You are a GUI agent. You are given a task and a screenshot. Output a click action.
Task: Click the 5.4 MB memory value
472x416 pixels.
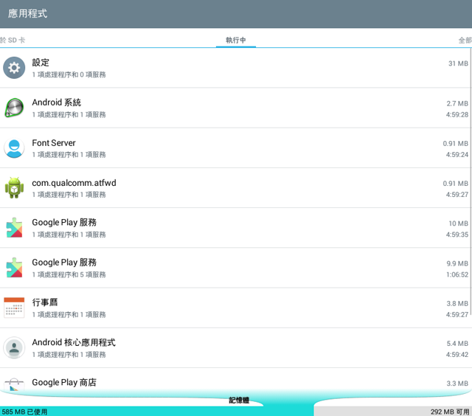tap(457, 344)
